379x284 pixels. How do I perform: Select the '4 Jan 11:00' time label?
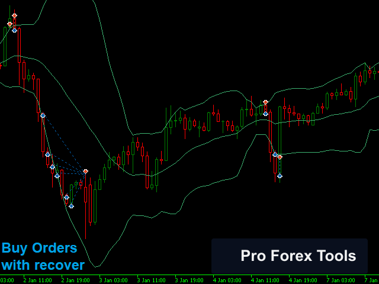click(265, 280)
